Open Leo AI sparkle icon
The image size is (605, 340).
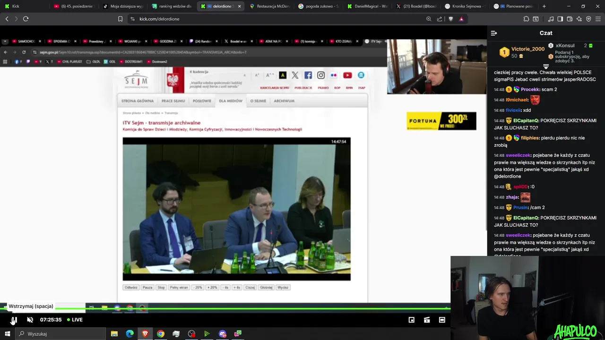click(579, 19)
